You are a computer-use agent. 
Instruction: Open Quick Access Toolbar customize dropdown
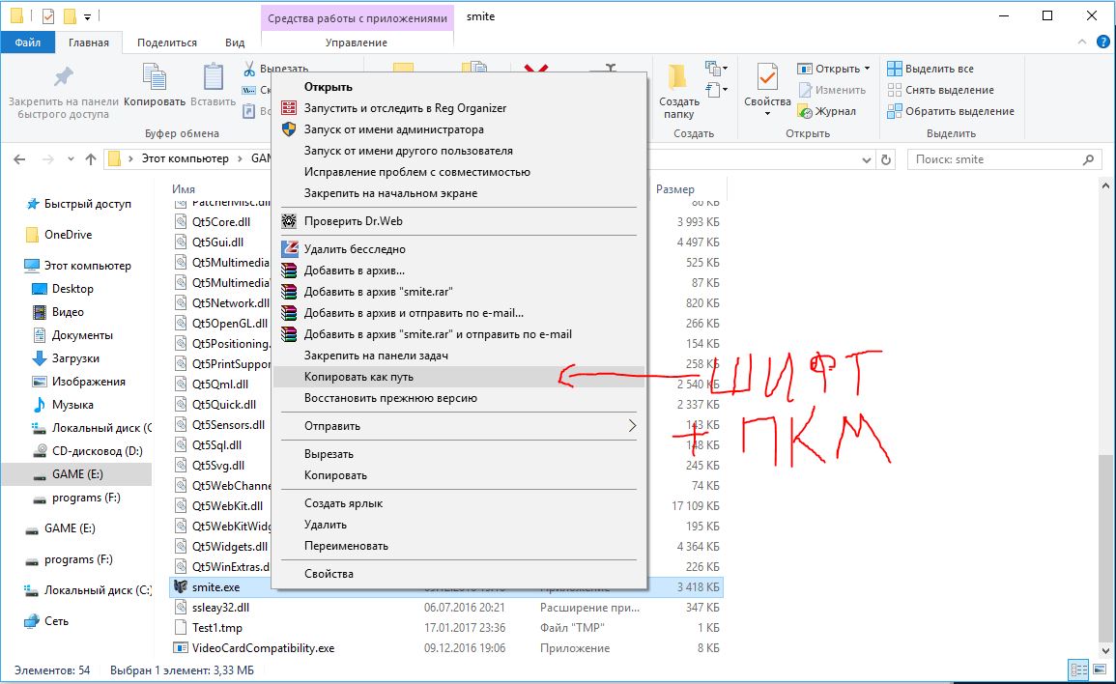[x=87, y=16]
